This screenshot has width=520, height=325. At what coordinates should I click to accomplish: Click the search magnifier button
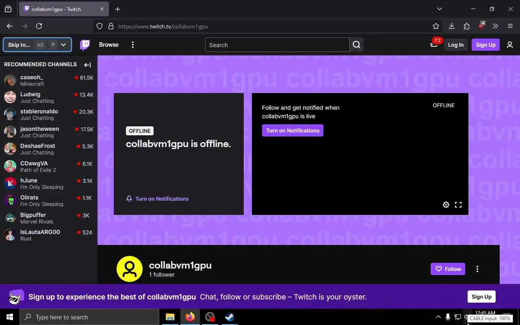[x=357, y=45]
